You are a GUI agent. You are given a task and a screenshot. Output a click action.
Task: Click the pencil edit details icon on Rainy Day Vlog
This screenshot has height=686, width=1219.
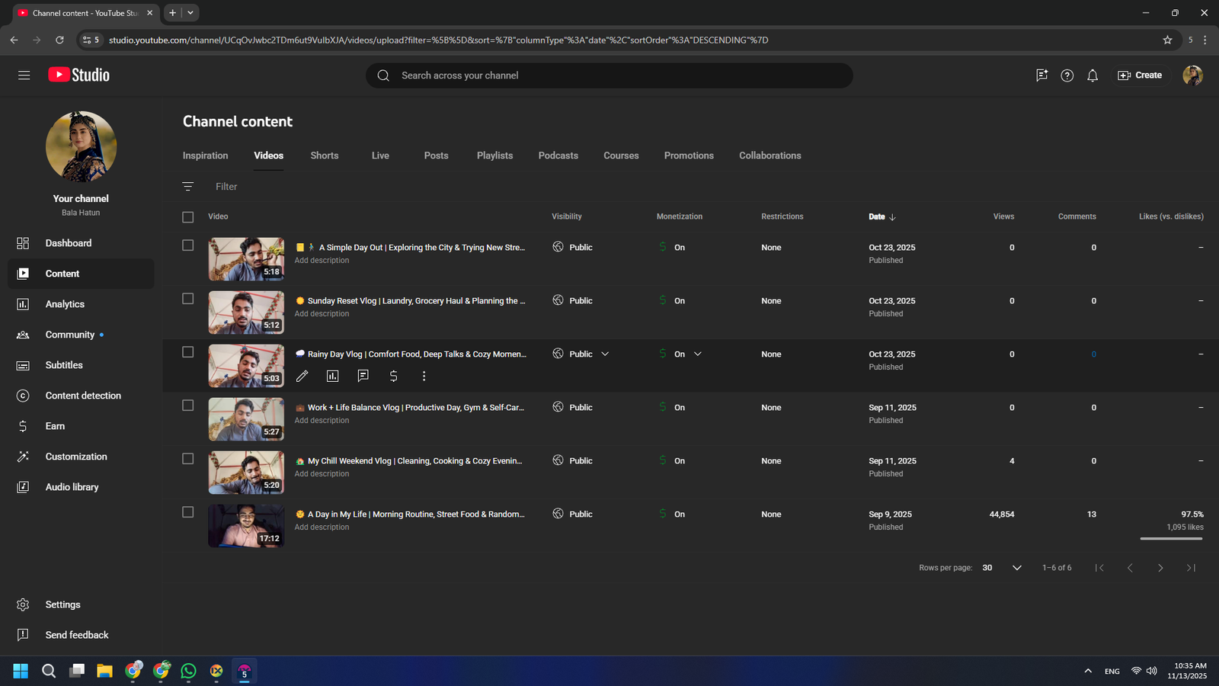pos(302,376)
